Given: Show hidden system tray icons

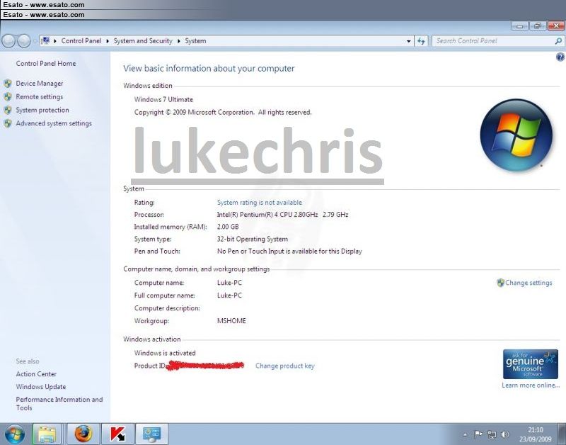Looking at the screenshot, I should (466, 434).
